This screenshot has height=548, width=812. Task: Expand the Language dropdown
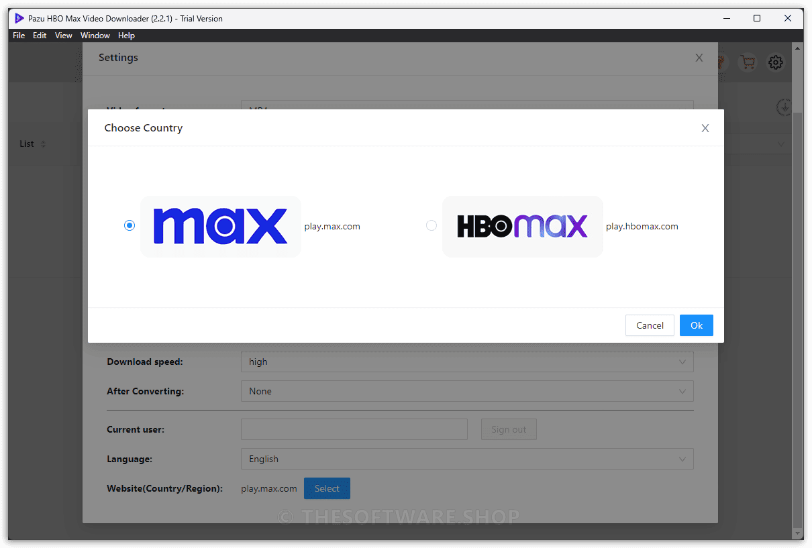click(x=467, y=459)
